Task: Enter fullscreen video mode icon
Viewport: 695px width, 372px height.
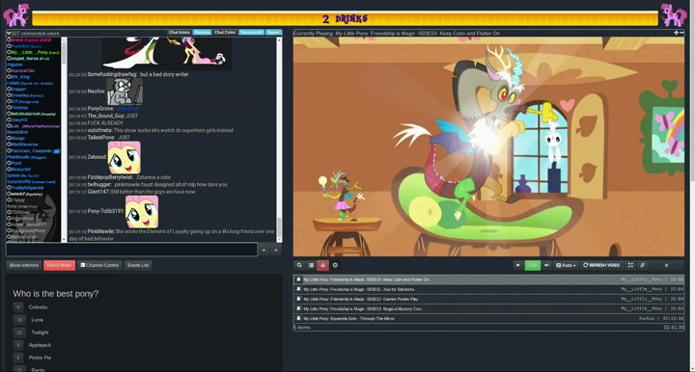Action: coord(630,265)
